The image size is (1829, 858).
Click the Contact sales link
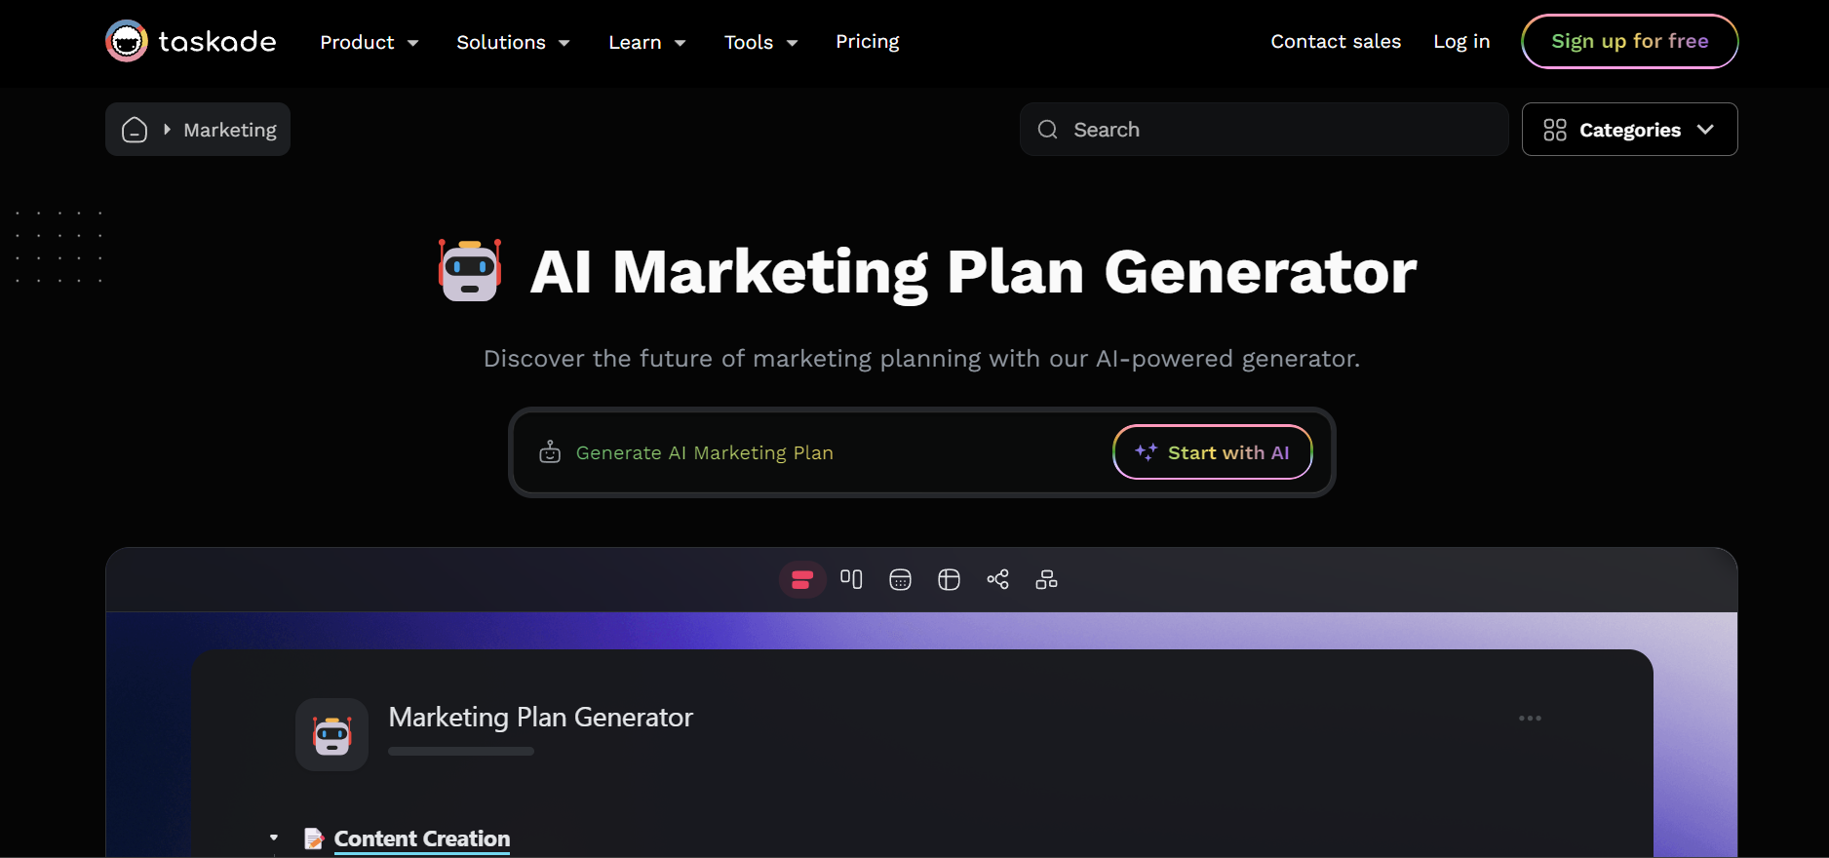[x=1336, y=41]
